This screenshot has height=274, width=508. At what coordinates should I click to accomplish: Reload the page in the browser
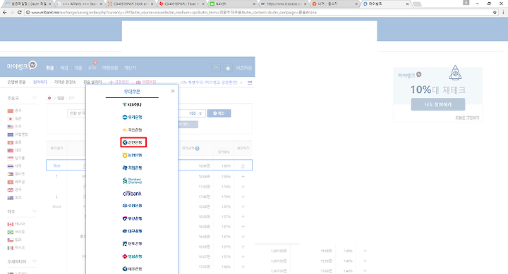point(20,12)
